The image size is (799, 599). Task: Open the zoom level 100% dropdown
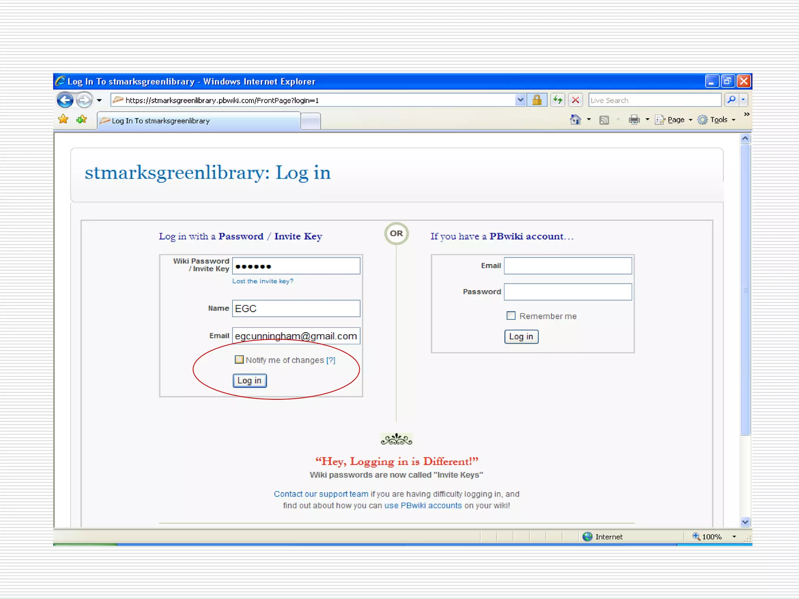(x=734, y=537)
